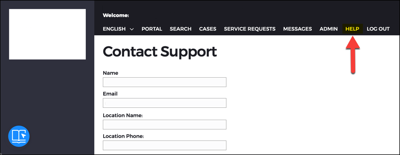Click the LOG OUT link
Viewport: 400px width, 155px height.
click(x=378, y=29)
